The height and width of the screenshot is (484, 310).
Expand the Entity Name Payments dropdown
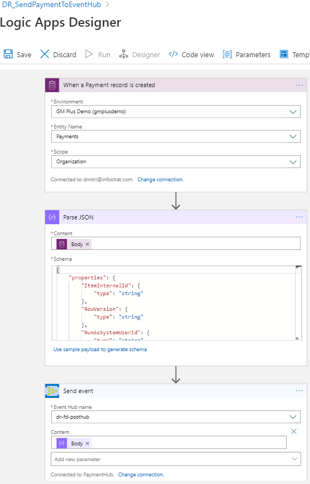(175, 137)
